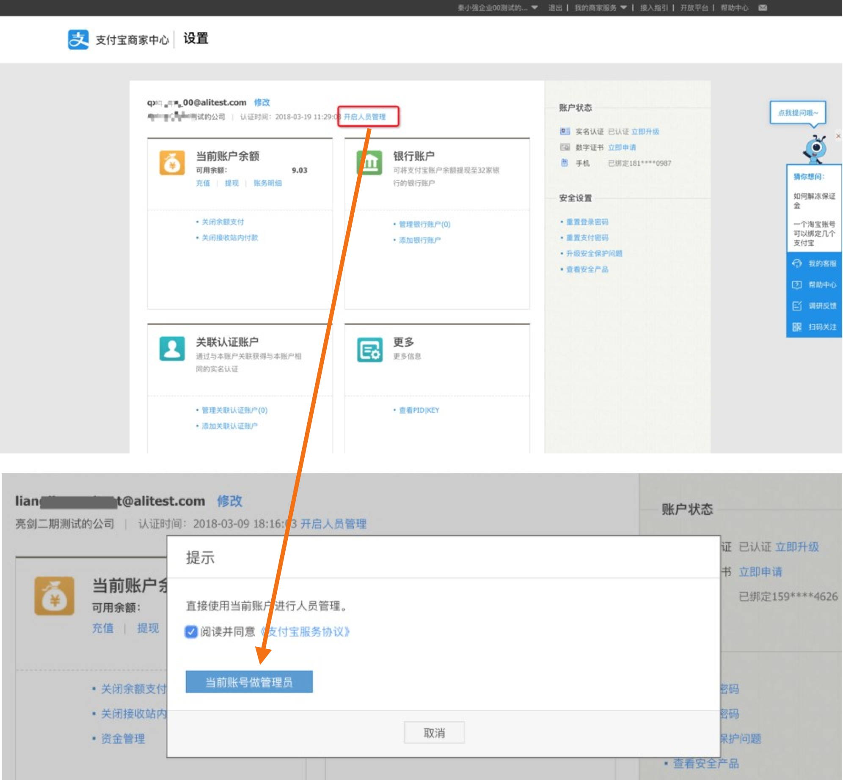Click the 设置 page title

pos(196,38)
